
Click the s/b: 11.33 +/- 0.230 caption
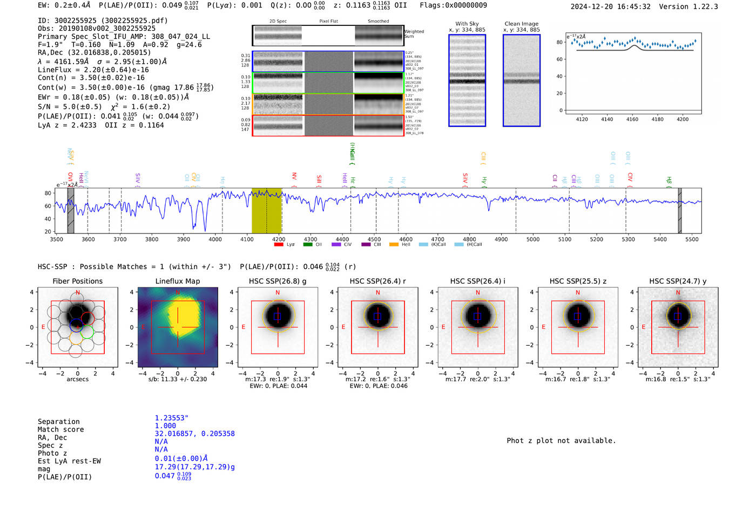pos(178,379)
